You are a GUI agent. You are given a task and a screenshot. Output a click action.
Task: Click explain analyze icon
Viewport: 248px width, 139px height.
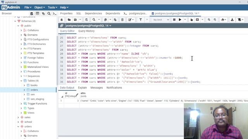197,20
